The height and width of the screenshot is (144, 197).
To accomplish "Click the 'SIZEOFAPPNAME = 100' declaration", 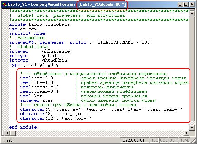I will pyautogui.click(x=124, y=42).
